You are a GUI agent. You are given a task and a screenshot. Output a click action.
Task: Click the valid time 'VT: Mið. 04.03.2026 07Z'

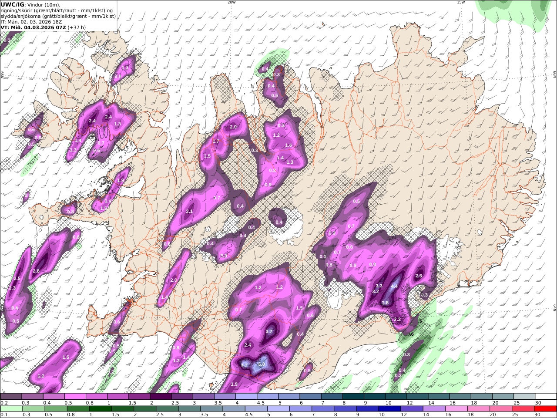point(33,27)
